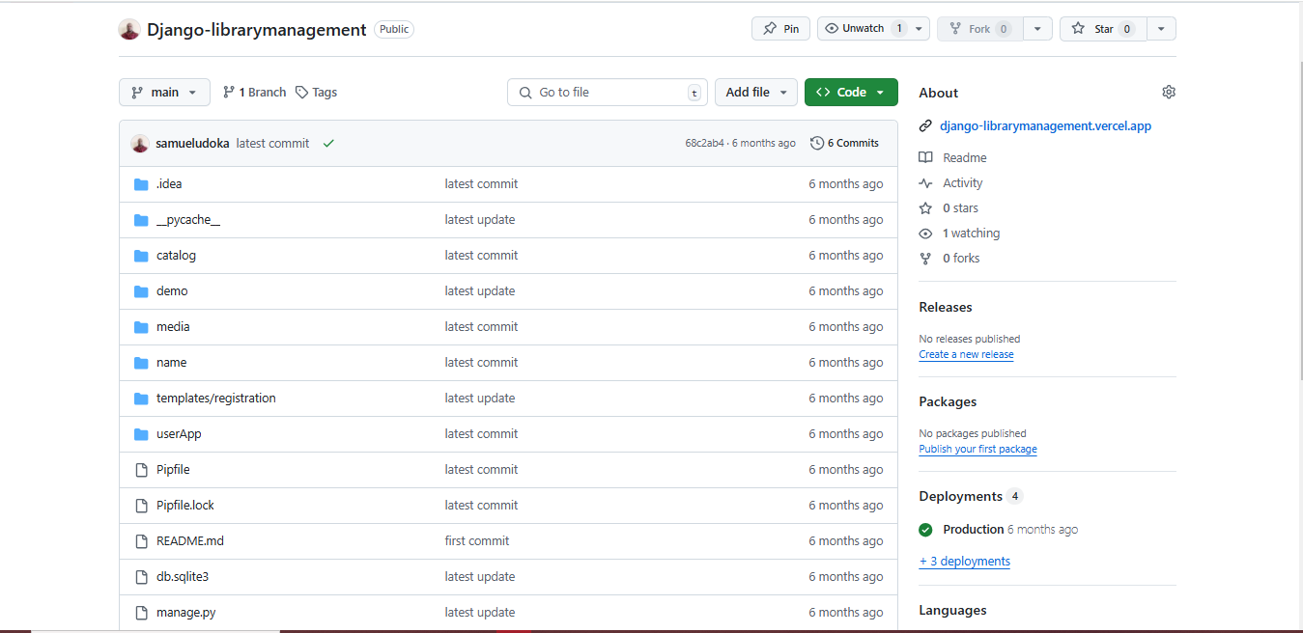Pin the repository

pyautogui.click(x=780, y=29)
